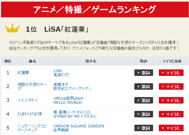Click rank number 5 cell

(8, 128)
